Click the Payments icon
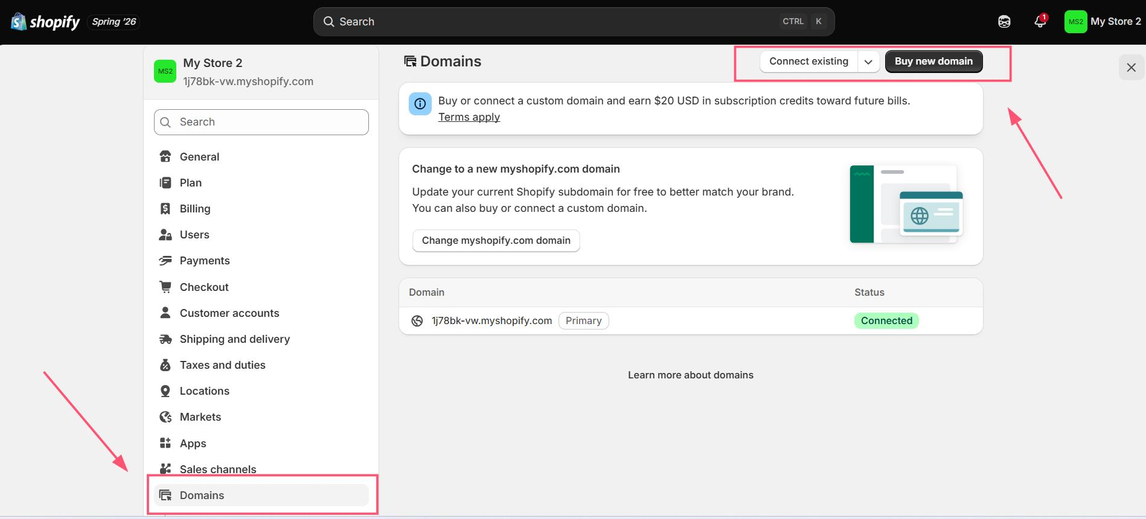 coord(165,261)
